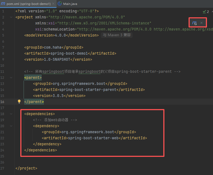
Task: Click the XML declaration encoding 'UTF-8'
Action: pos(87,11)
